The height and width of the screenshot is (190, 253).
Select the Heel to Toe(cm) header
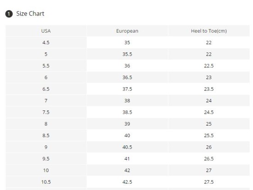[x=209, y=31]
